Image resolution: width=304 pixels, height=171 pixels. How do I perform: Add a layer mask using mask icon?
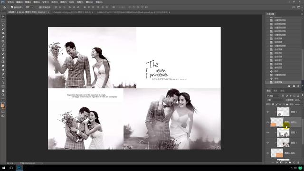pyautogui.click(x=281, y=162)
